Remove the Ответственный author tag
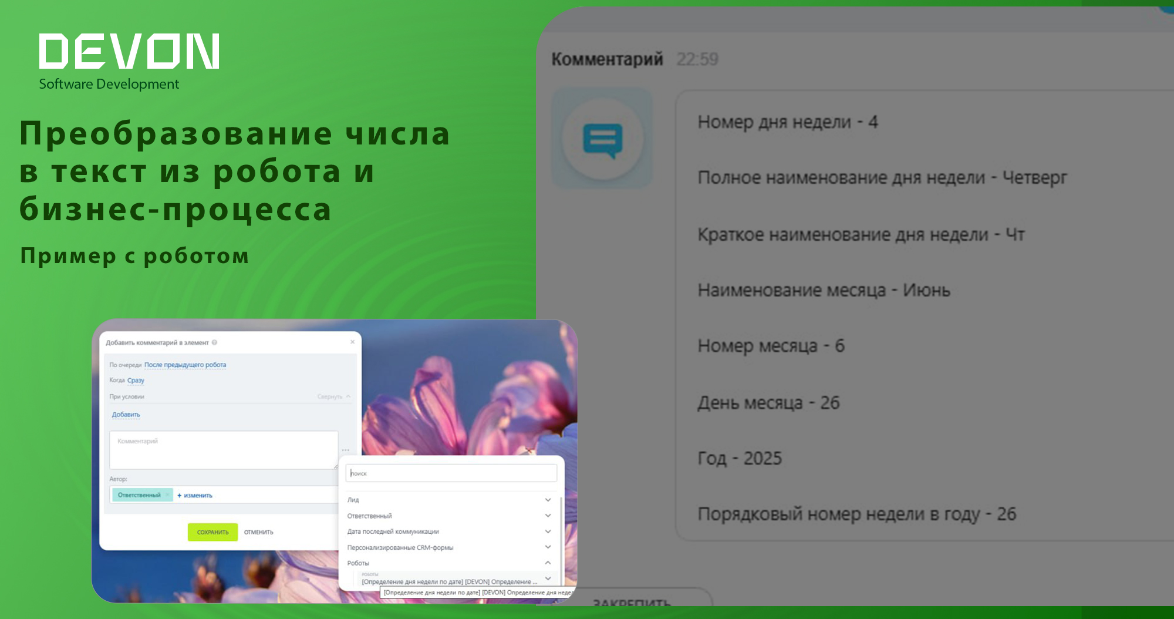Image resolution: width=1174 pixels, height=619 pixels. [x=167, y=495]
